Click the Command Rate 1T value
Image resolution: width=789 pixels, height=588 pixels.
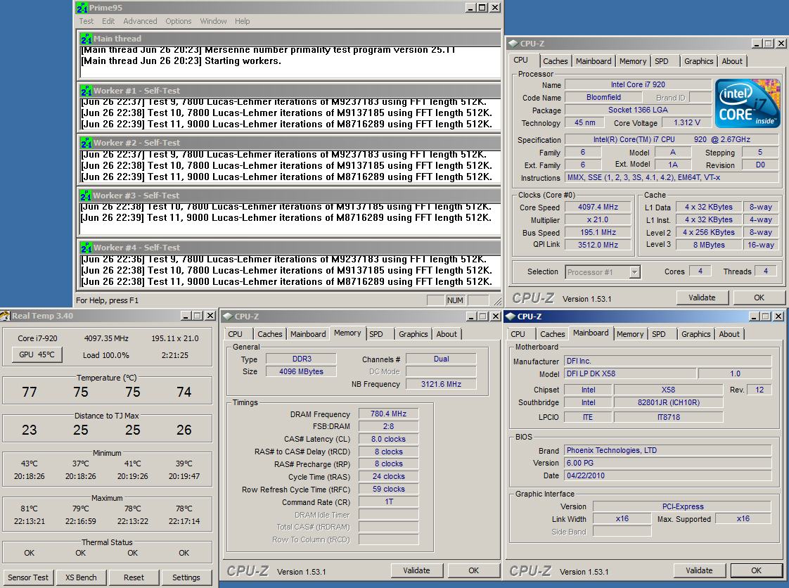pyautogui.click(x=388, y=502)
